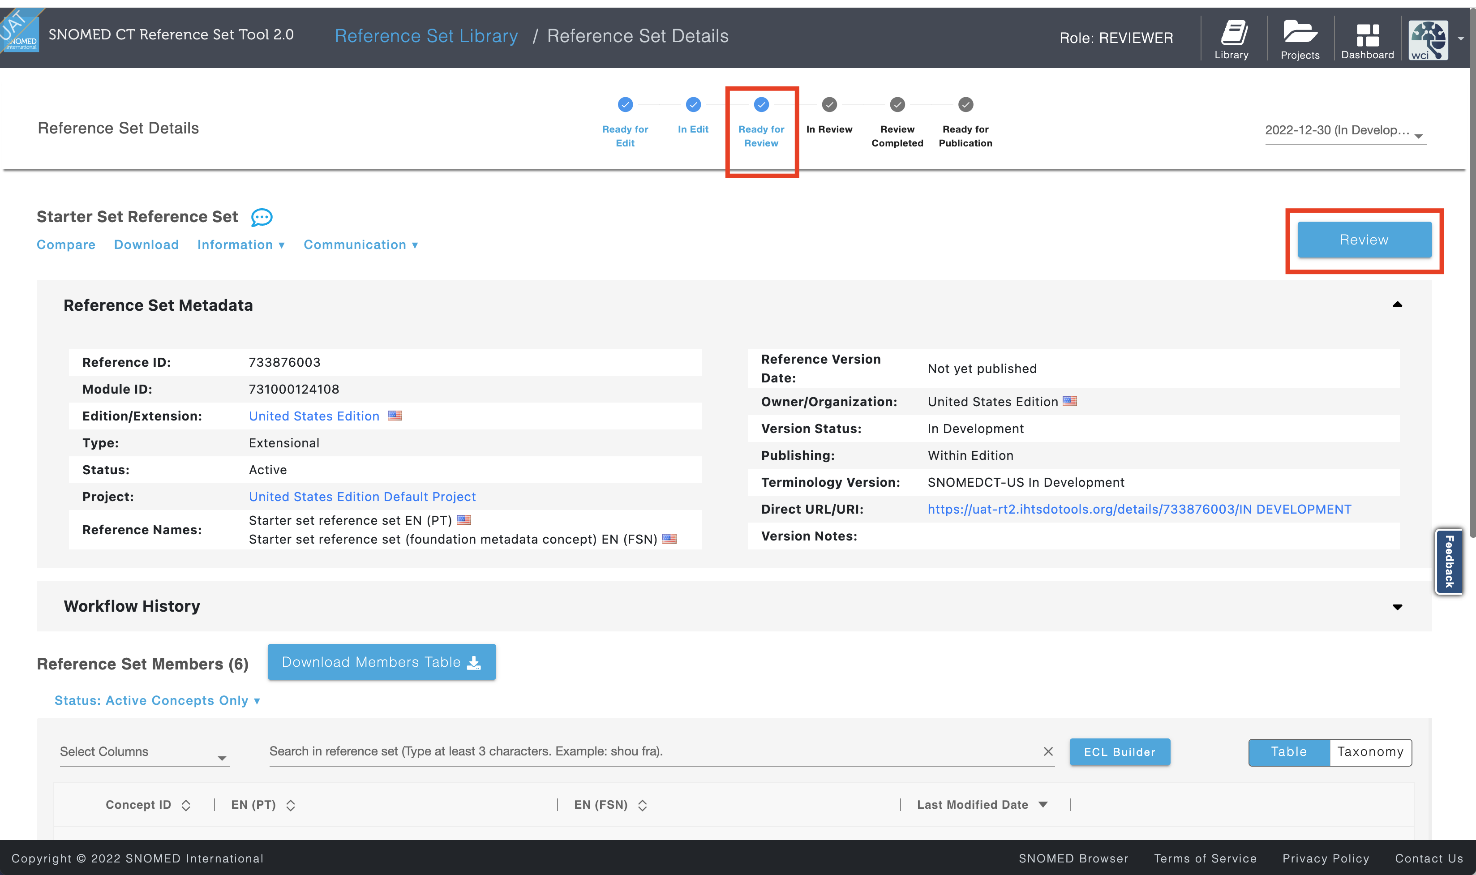Open Contact Us footer link
Screen dimensions: 1476x875
point(1429,858)
